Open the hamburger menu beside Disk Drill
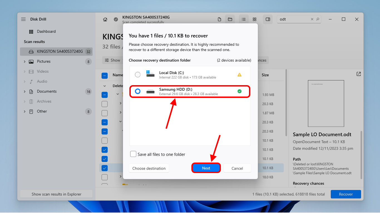 23,19
